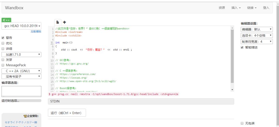Toggle the 警告 warnings checkbox
279x127 pixels.
click(x=3, y=38)
